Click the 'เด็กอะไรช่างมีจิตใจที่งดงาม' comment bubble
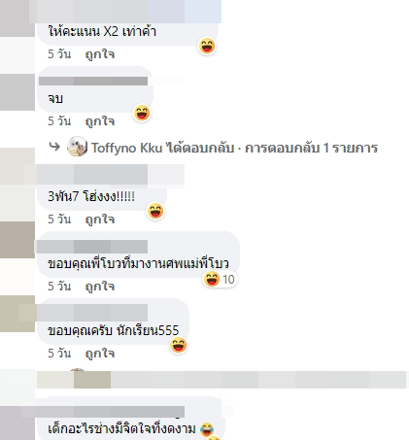This screenshot has height=440, width=409. pyautogui.click(x=131, y=419)
